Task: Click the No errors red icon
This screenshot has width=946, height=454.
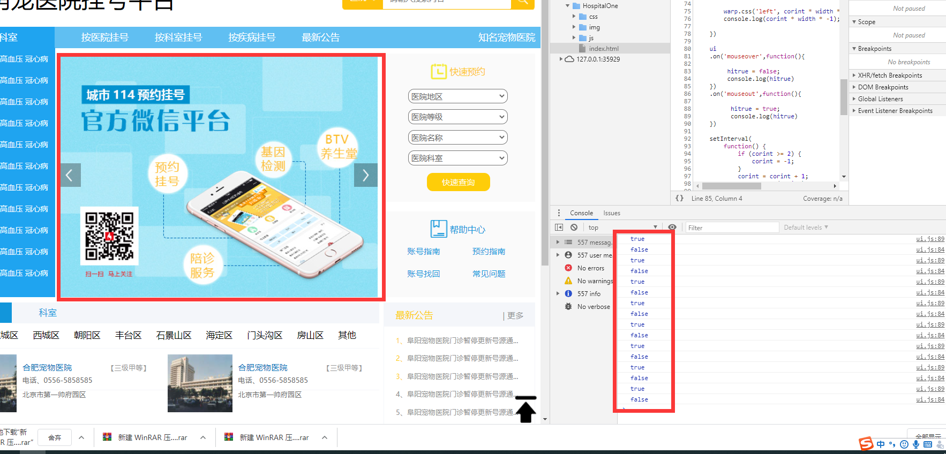Action: coord(568,268)
